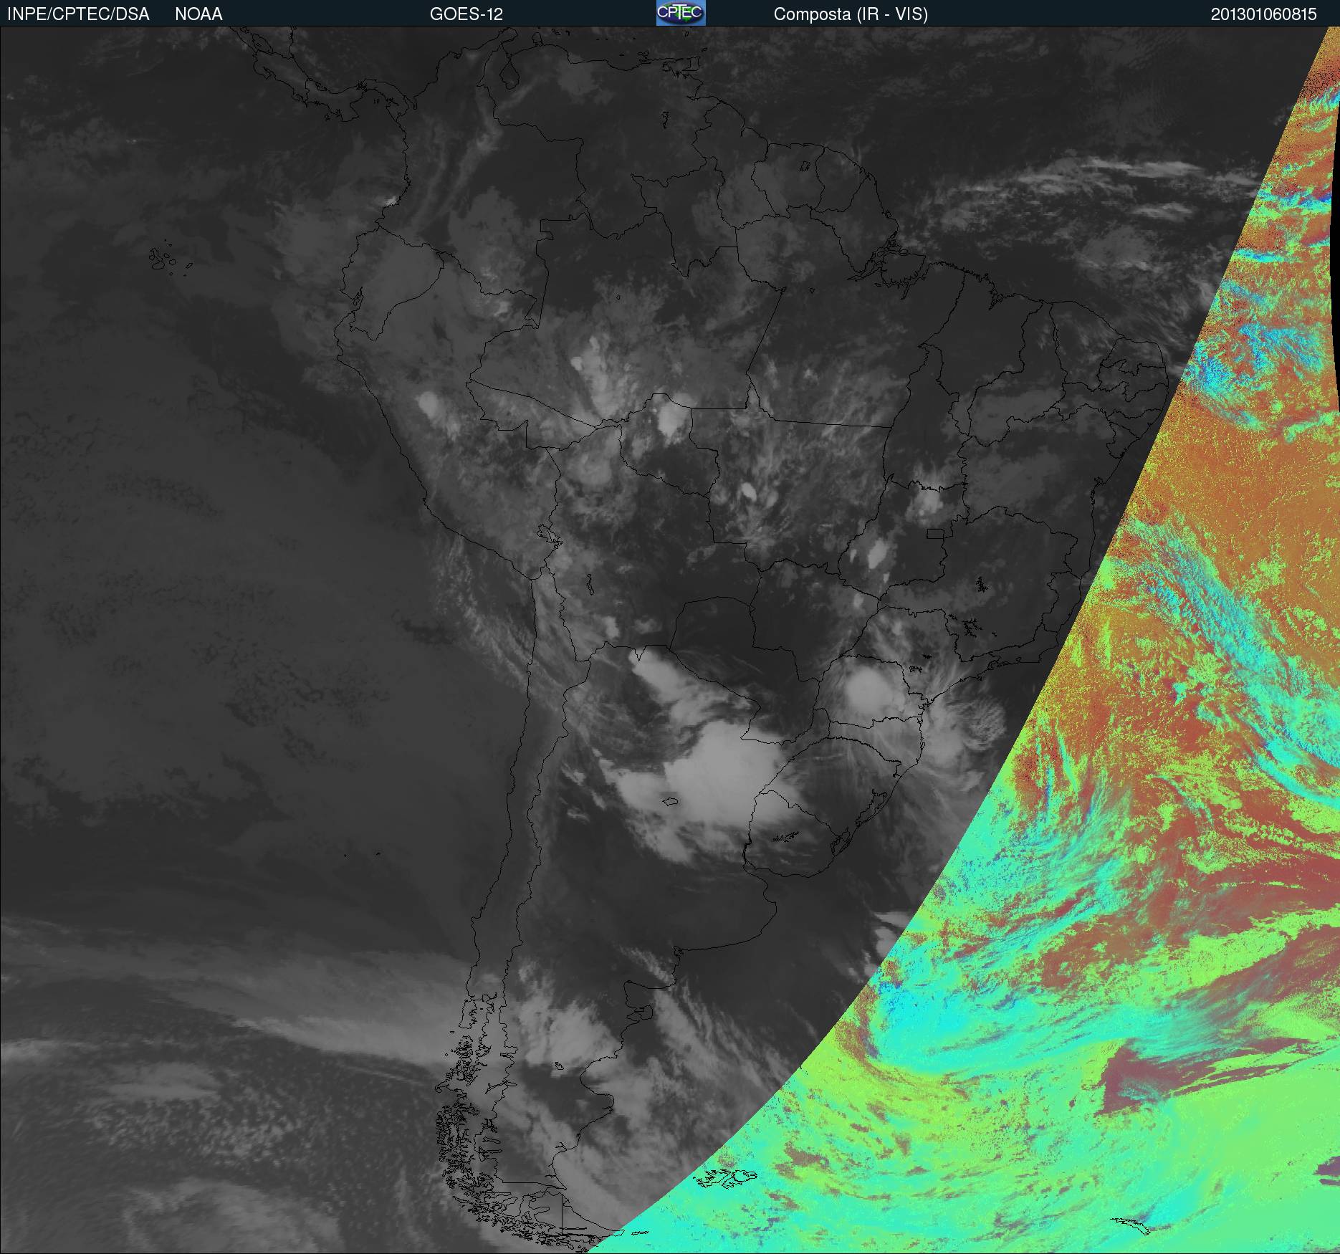Click the 201301060815 timestamp
The image size is (1340, 1254).
pyautogui.click(x=1264, y=14)
